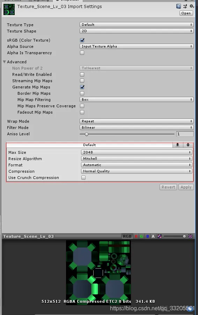198x315 pixels.
Task: Click the preview mip level slider
Action: [x=175, y=236]
